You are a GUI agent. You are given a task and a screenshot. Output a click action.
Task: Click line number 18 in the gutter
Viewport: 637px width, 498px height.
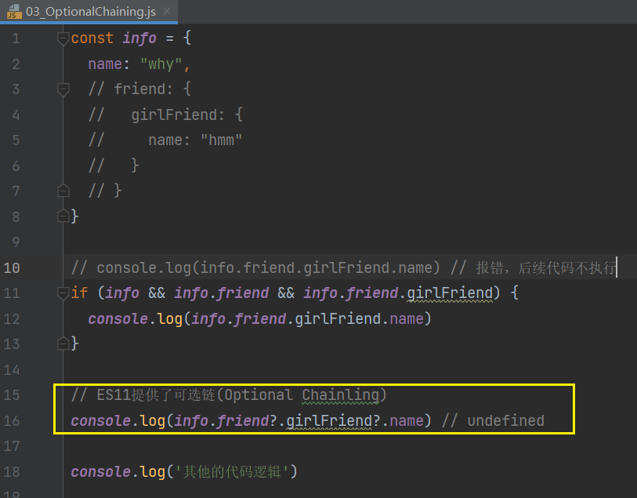pyautogui.click(x=12, y=471)
